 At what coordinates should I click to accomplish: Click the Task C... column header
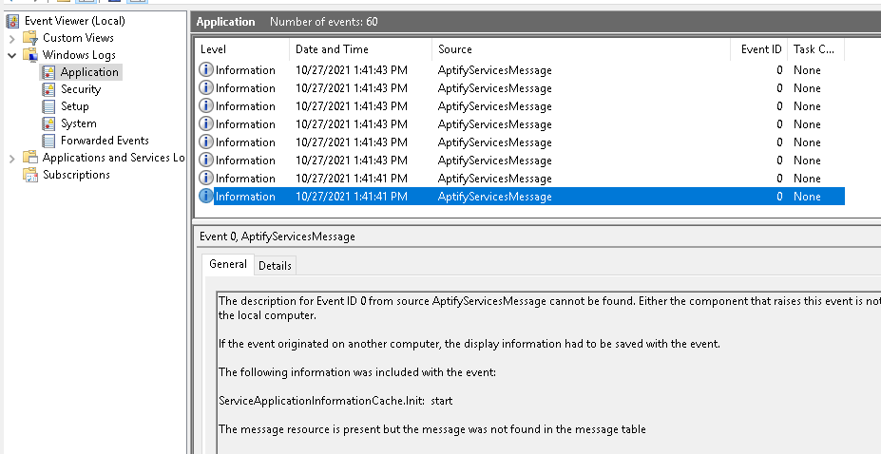pos(815,49)
